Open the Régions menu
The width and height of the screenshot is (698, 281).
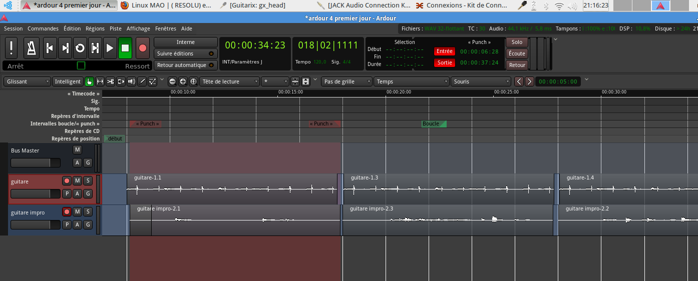[x=95, y=28]
